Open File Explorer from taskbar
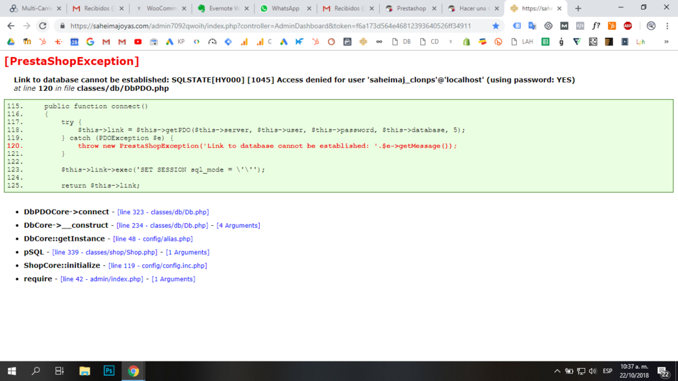Screen dimensions: 678x381 coord(84,371)
